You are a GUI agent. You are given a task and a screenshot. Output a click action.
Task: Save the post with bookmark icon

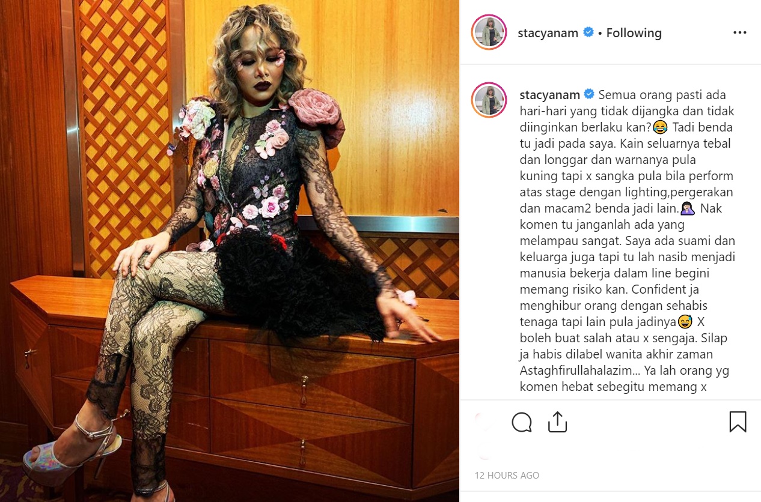click(x=738, y=422)
